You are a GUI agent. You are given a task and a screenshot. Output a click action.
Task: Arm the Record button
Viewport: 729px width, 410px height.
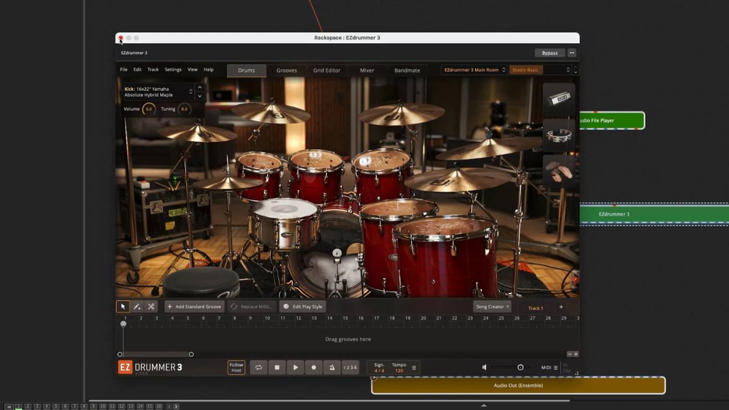click(x=313, y=367)
